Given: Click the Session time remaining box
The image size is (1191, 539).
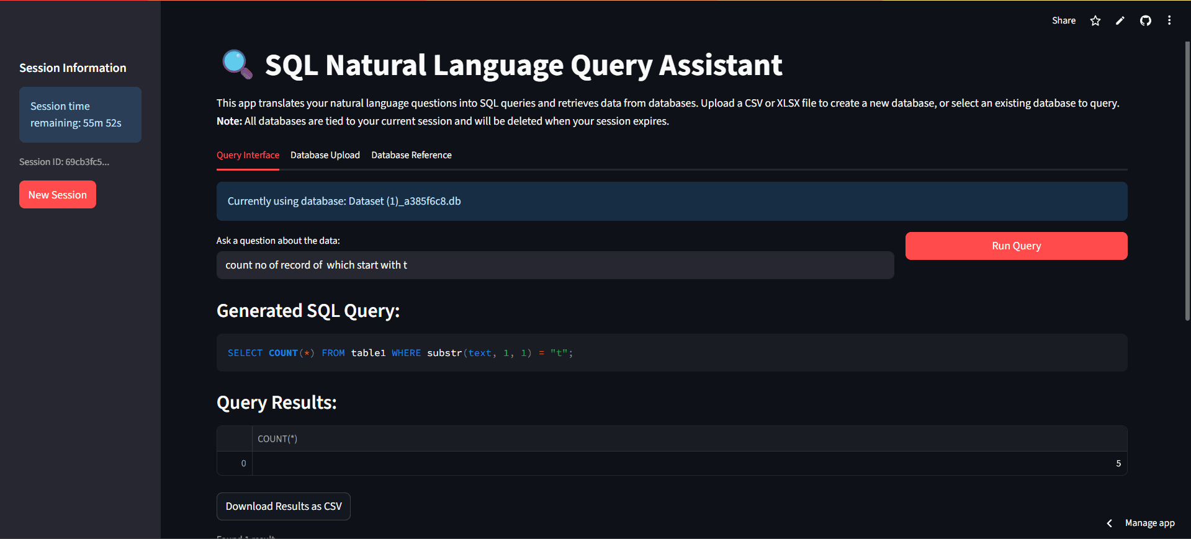Looking at the screenshot, I should 80,115.
